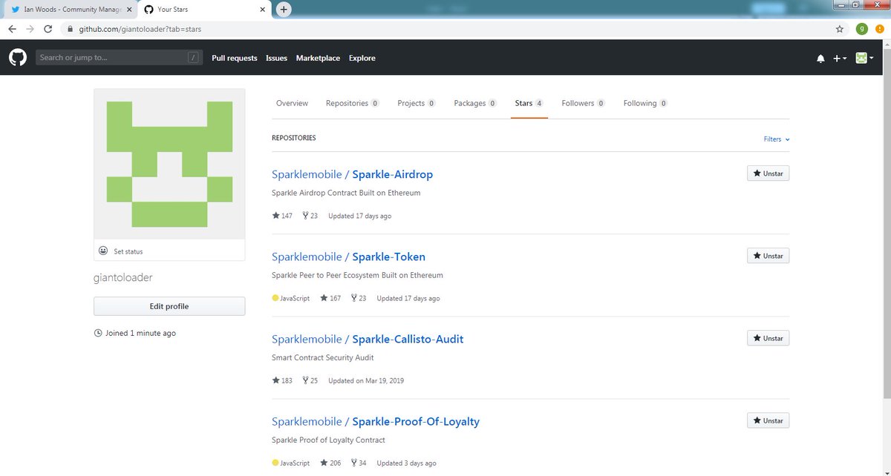The height and width of the screenshot is (476, 891).
Task: Show the Followers tab
Action: (x=583, y=103)
